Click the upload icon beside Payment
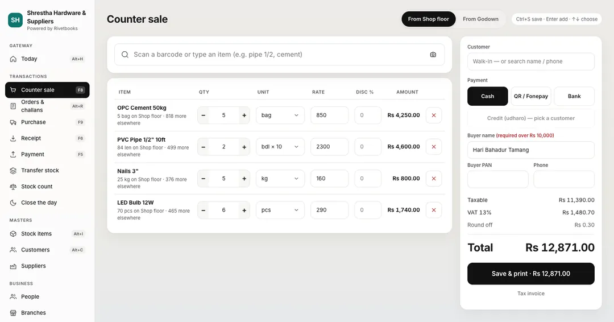 click(13, 154)
